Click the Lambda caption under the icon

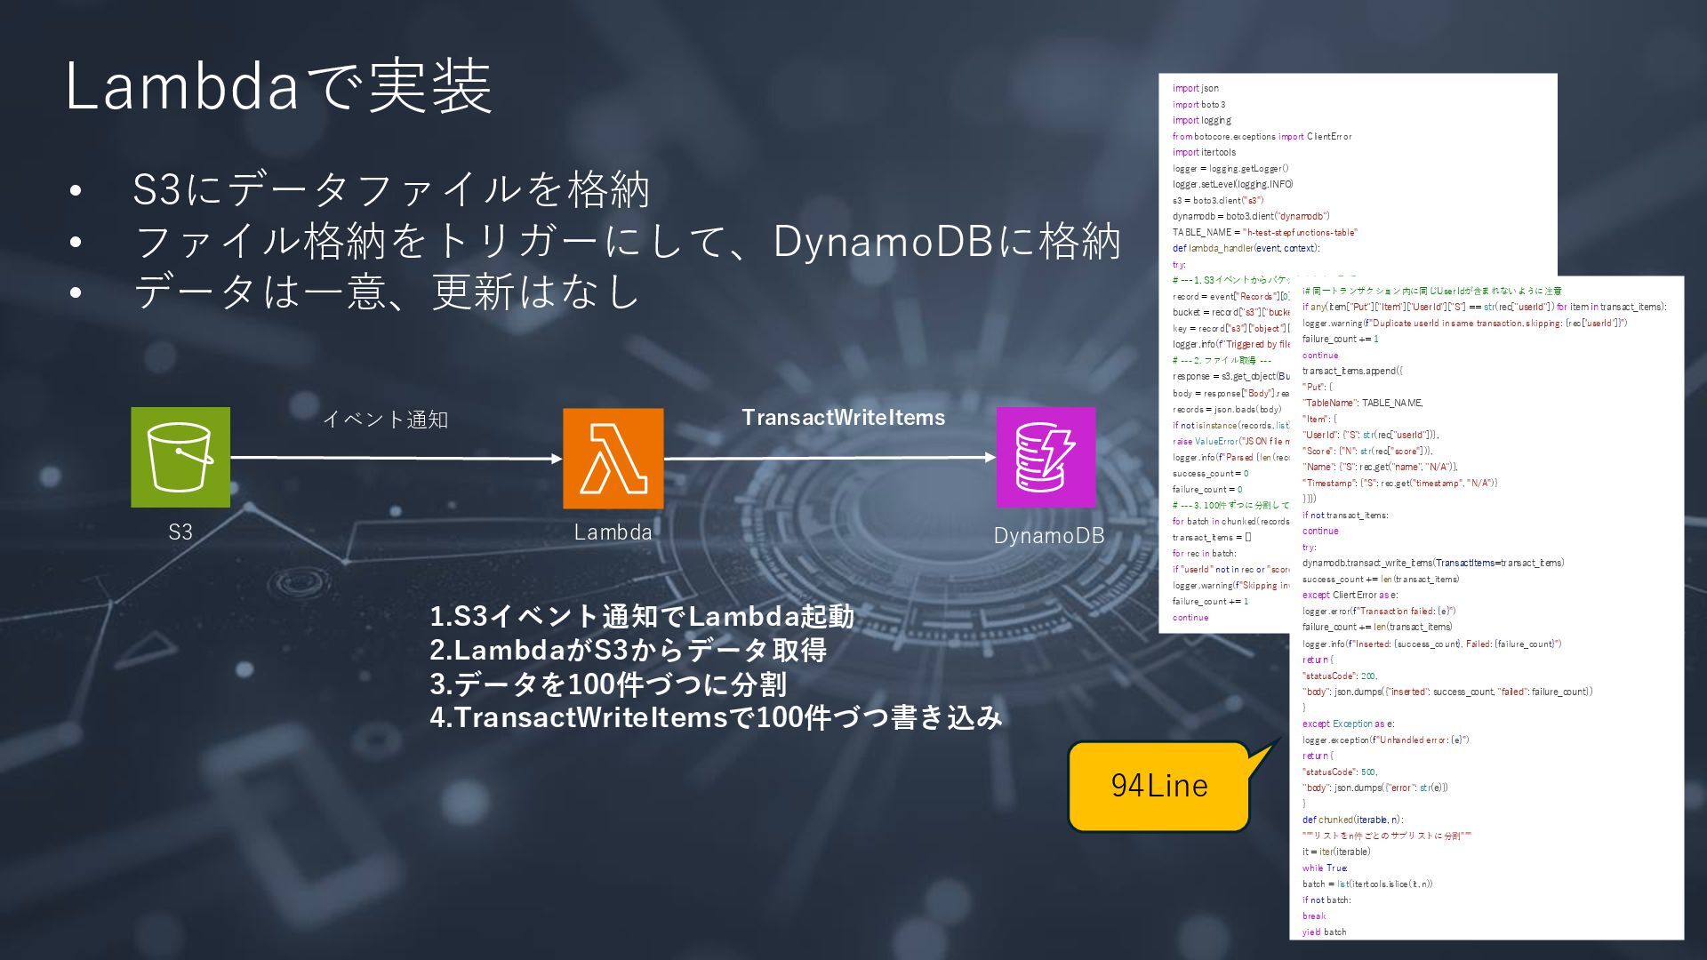(x=613, y=532)
